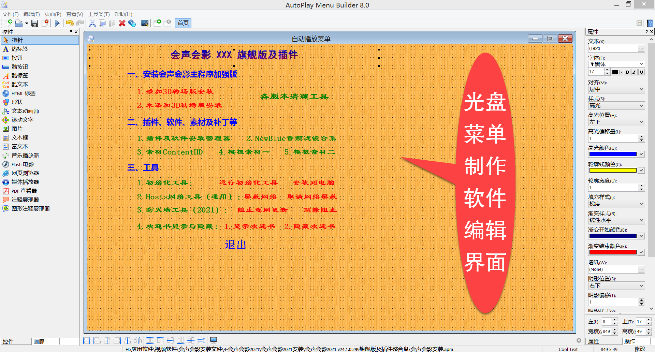Screen dimensions: 655x352
Task: Toggle bold font style
Action: (x=627, y=72)
